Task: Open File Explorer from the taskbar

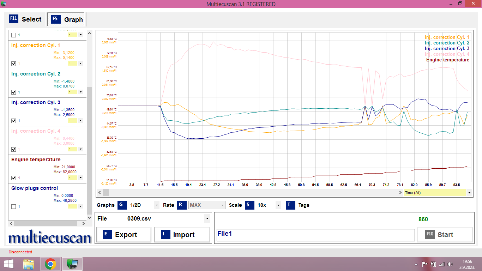Action: click(x=29, y=264)
